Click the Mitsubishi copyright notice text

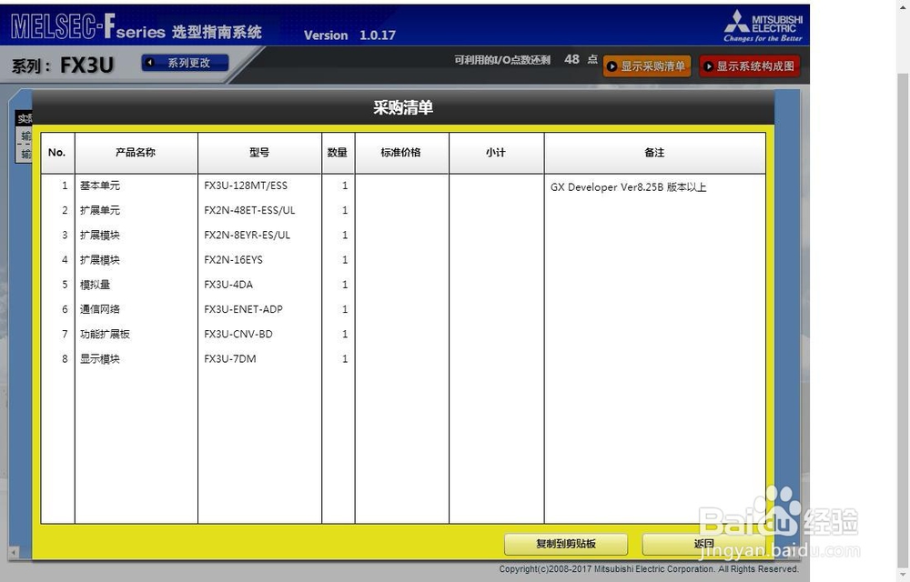648,569
